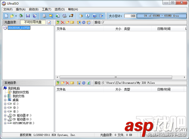Image resolution: width=189 pixels, height=139 pixels.
Task: Click the last folder-disc icon in disc image toolbar
Action: click(88, 22)
